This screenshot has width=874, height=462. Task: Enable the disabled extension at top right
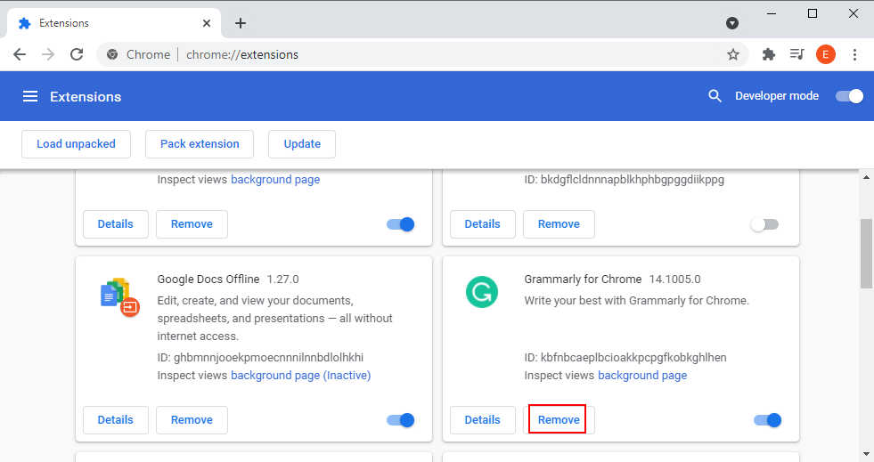[x=764, y=224]
